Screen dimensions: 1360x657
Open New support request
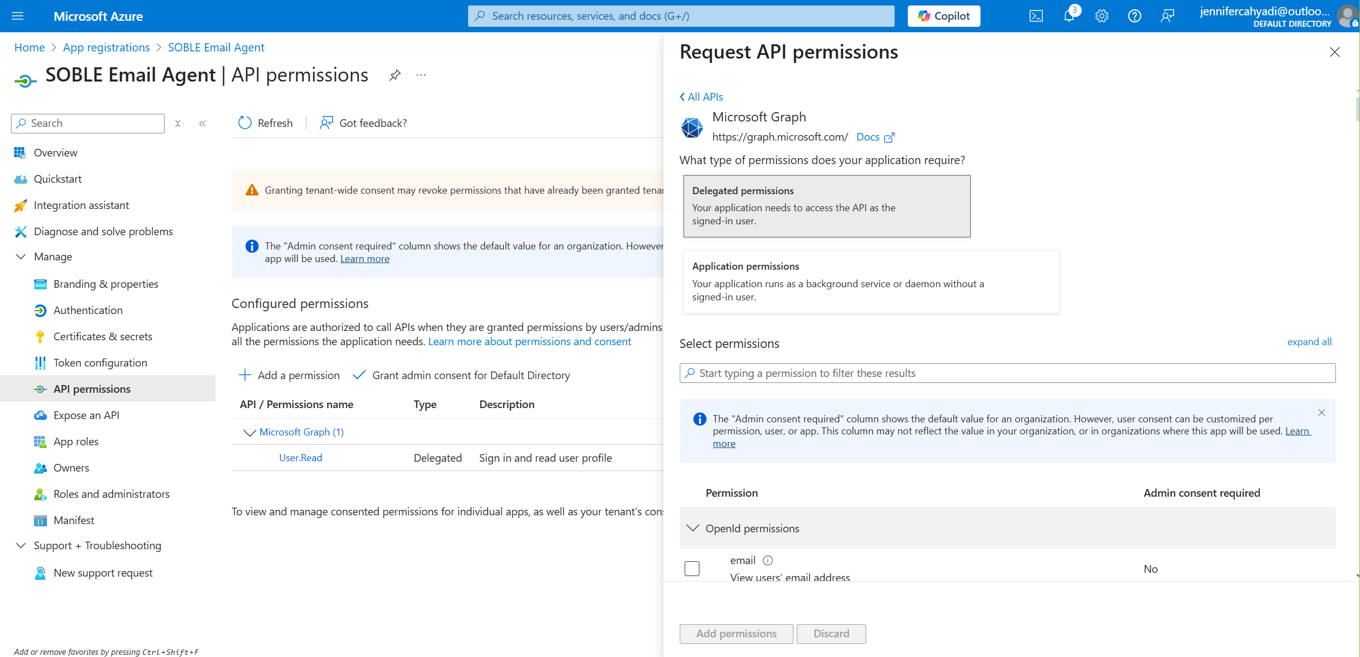coord(103,573)
